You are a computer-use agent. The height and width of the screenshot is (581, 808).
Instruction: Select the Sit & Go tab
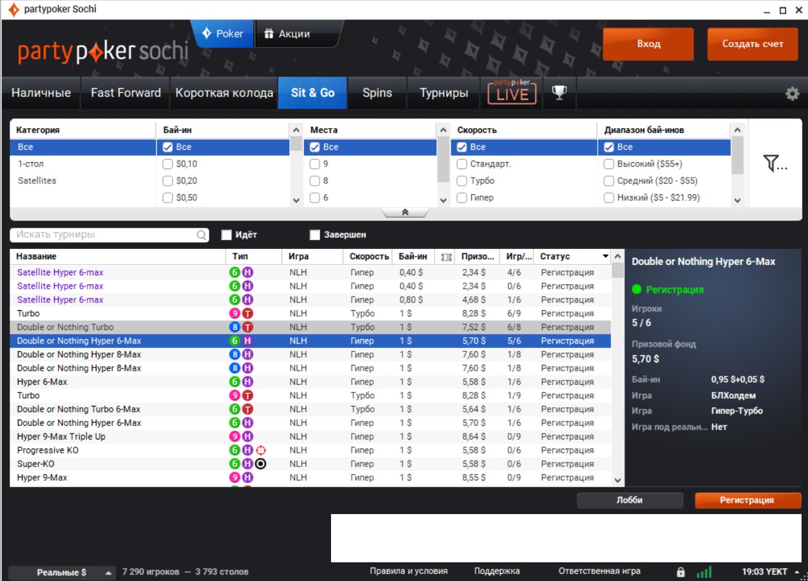pyautogui.click(x=313, y=93)
